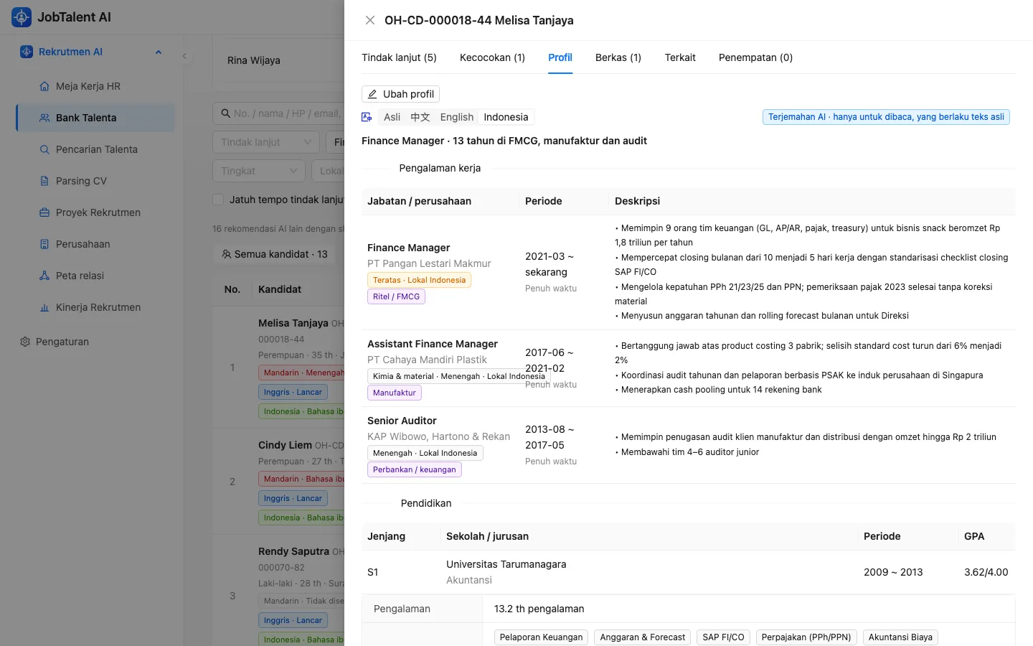
Task: Open Meja Kerja HR in sidebar
Action: [95, 86]
